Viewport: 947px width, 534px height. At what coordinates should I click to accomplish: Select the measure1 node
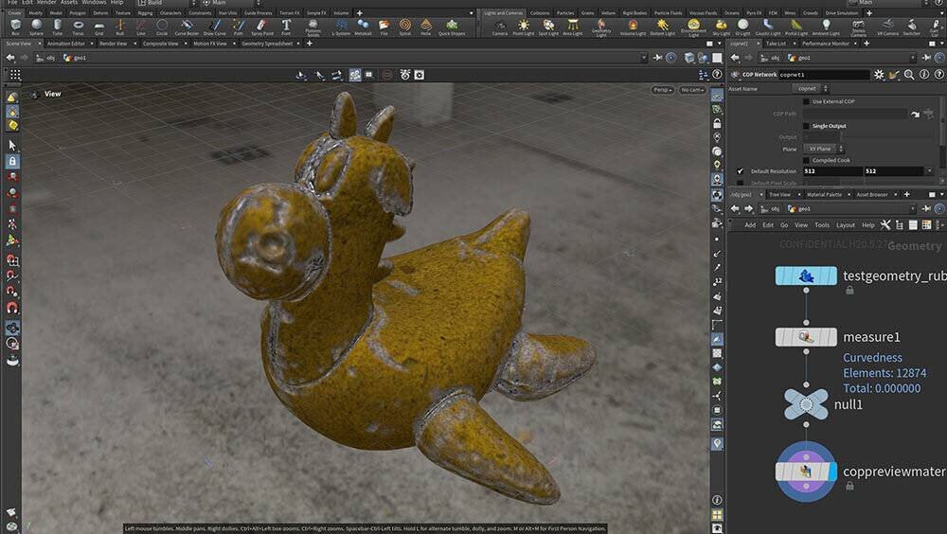(806, 337)
